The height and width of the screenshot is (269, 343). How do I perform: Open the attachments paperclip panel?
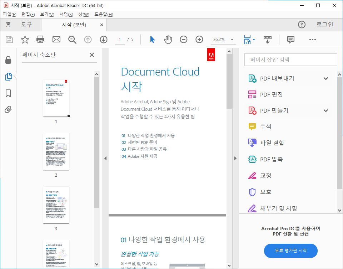click(8, 109)
